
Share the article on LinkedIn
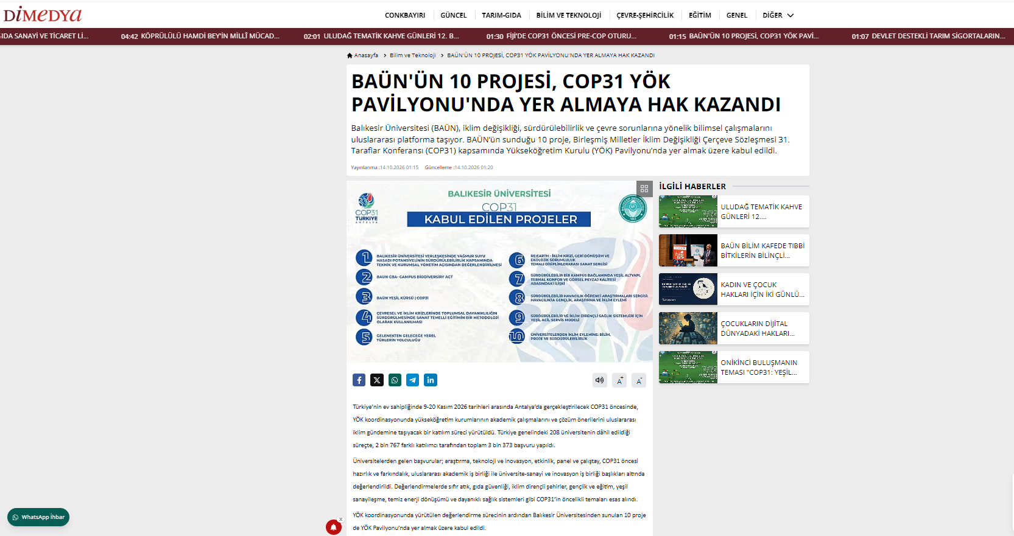point(431,380)
